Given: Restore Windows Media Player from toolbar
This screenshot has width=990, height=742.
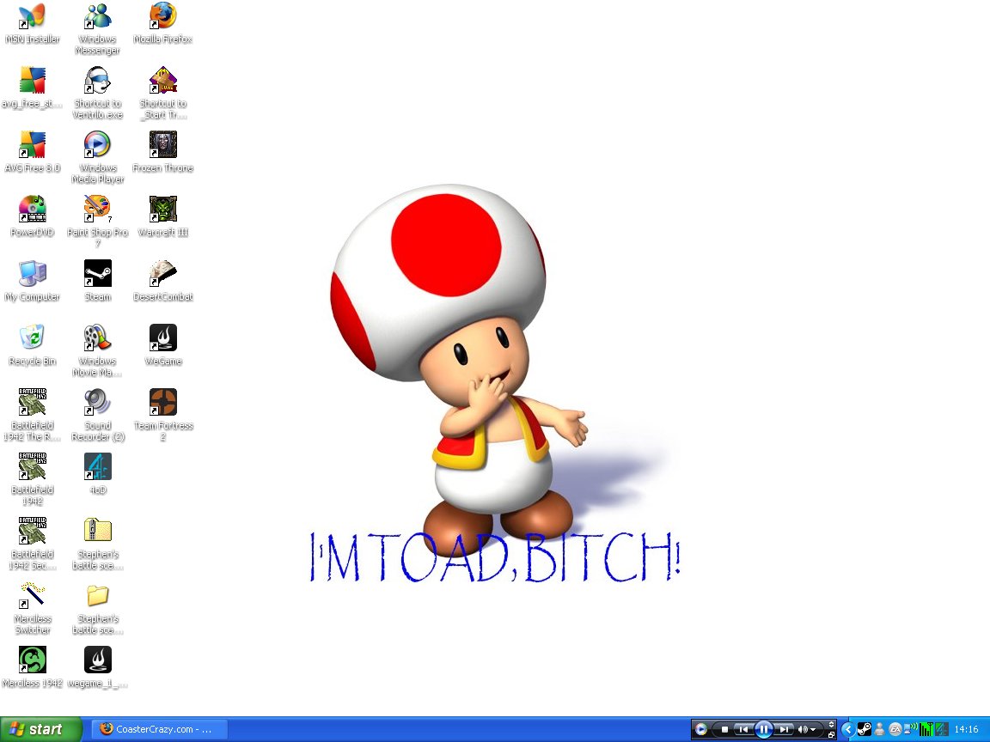Looking at the screenshot, I should tap(832, 734).
